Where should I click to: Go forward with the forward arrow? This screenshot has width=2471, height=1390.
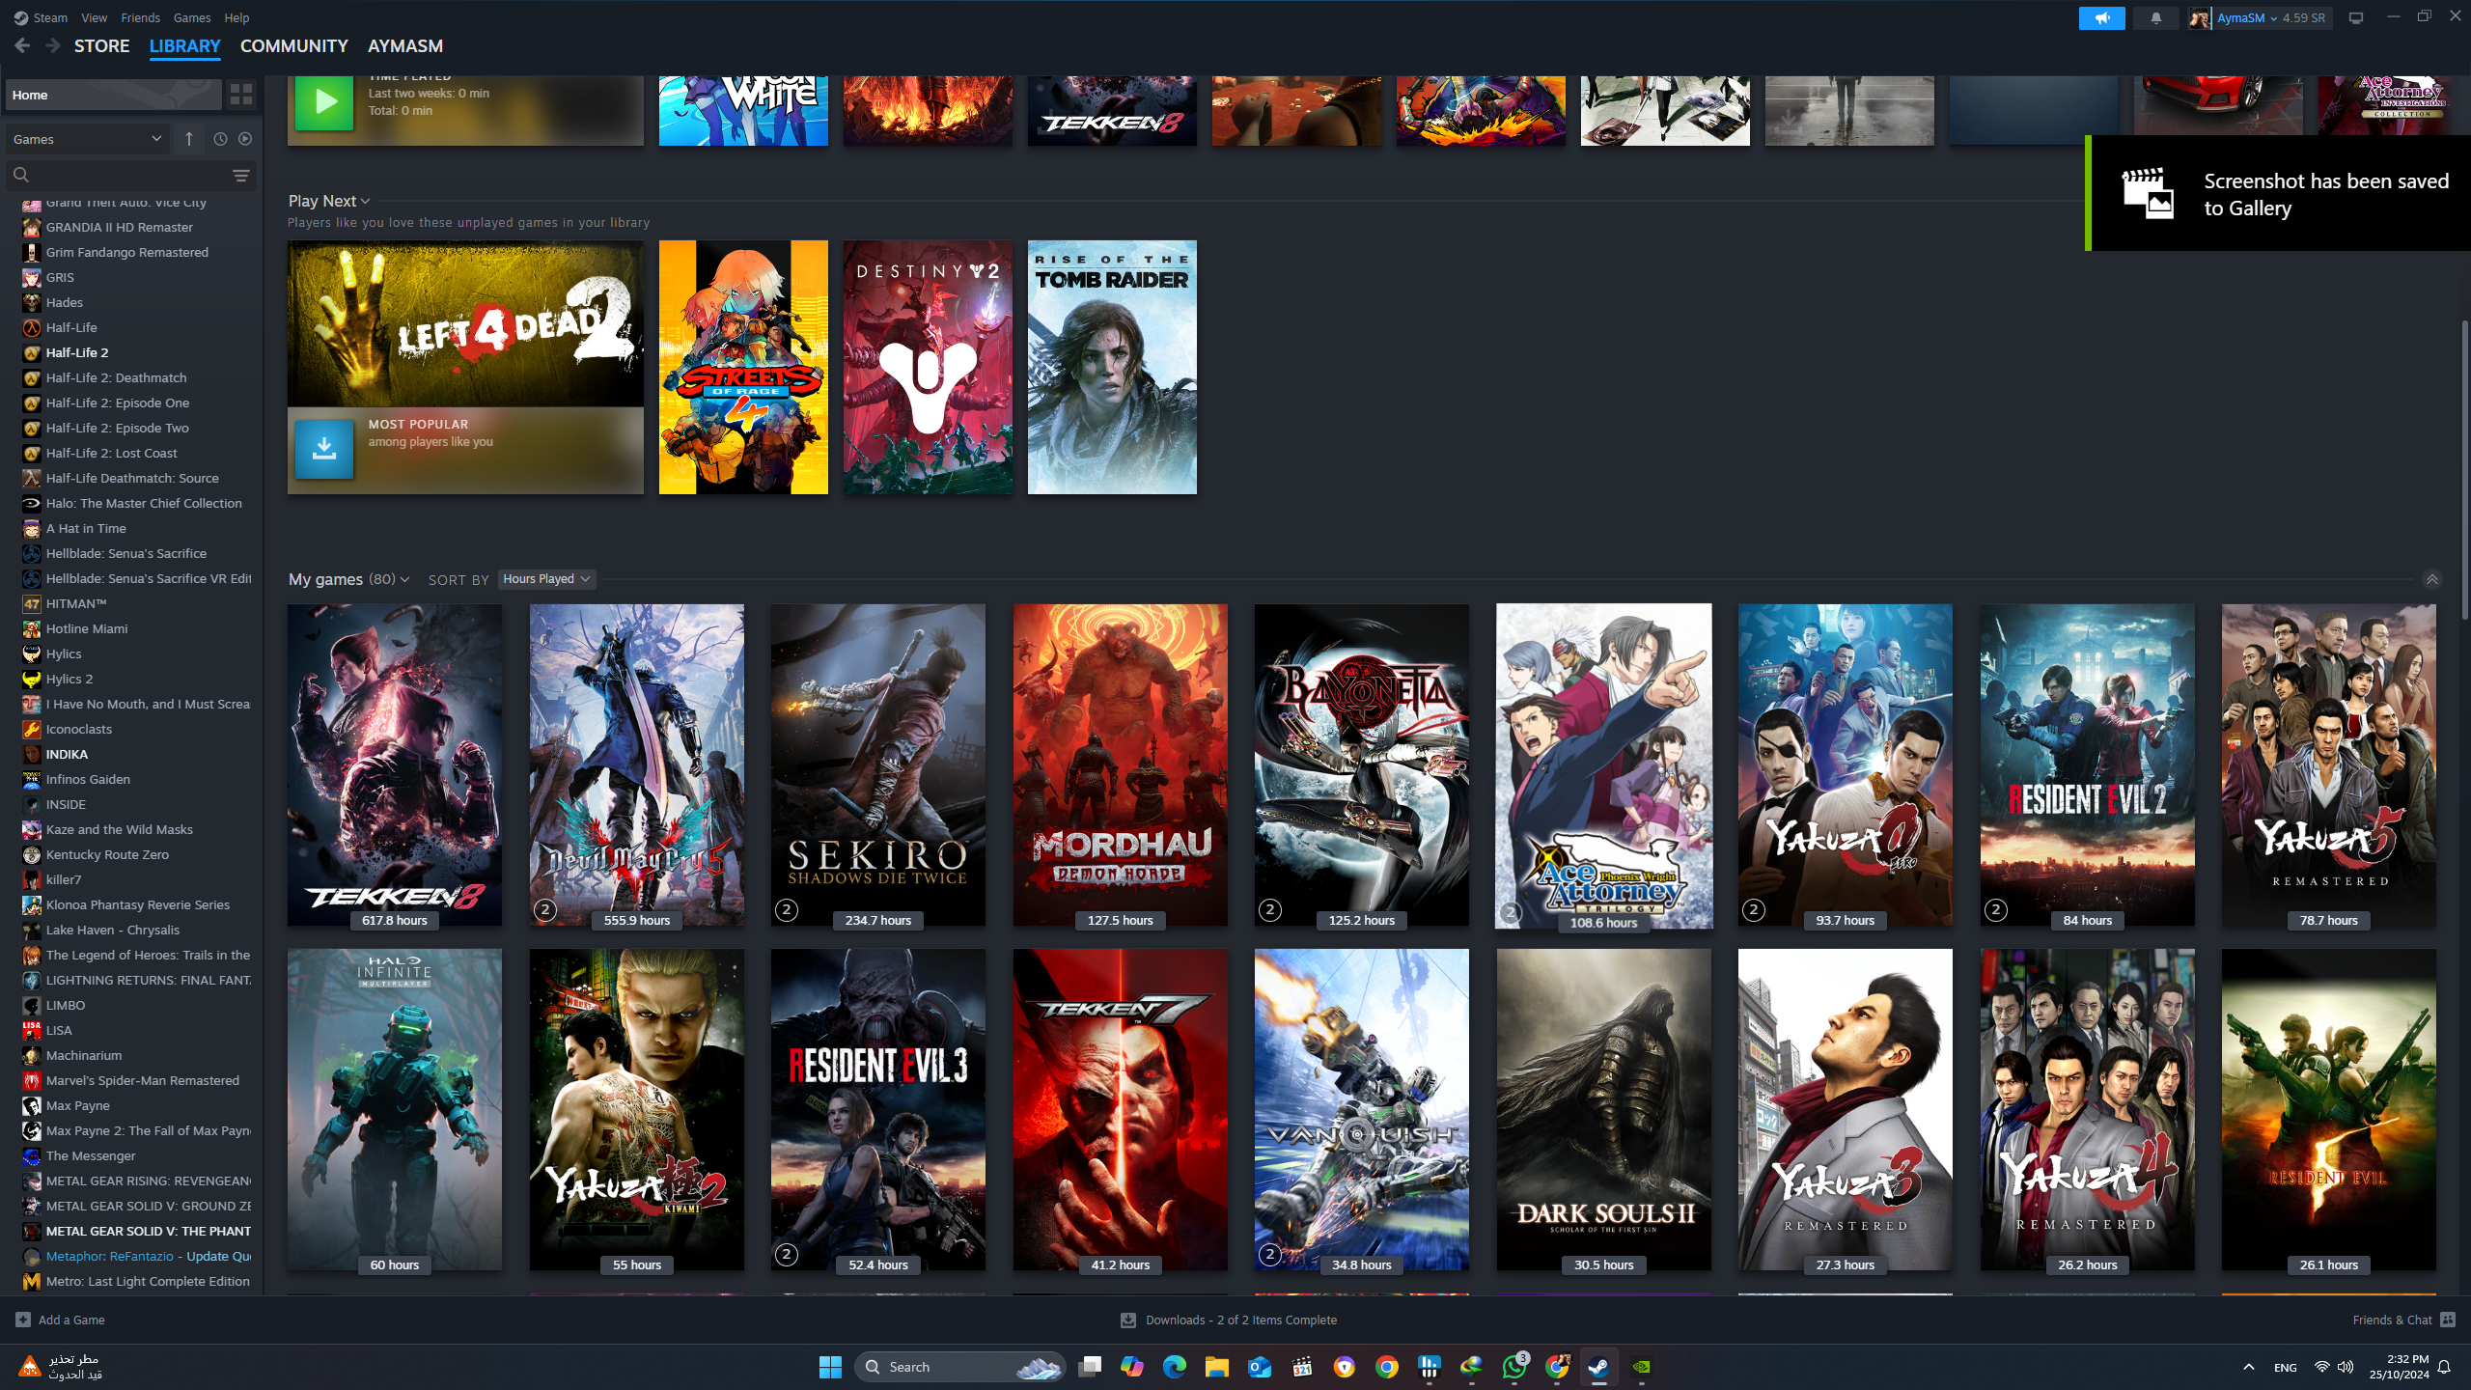(x=53, y=45)
